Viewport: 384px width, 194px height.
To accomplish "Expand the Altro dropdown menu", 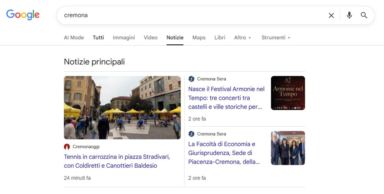I will click(243, 37).
